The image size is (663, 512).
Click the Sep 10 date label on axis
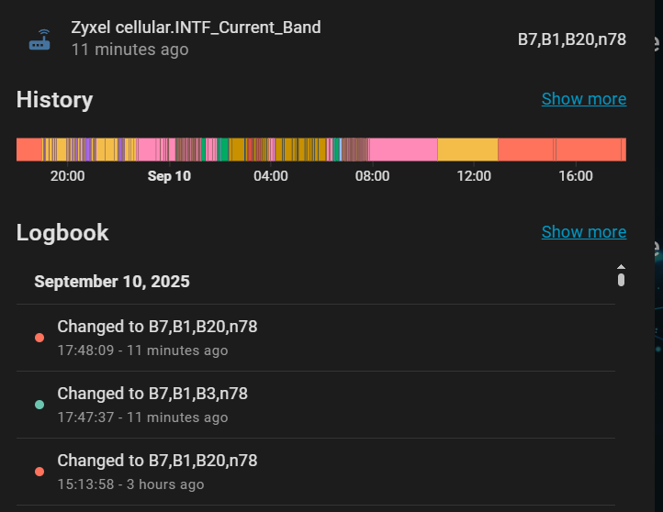(169, 176)
